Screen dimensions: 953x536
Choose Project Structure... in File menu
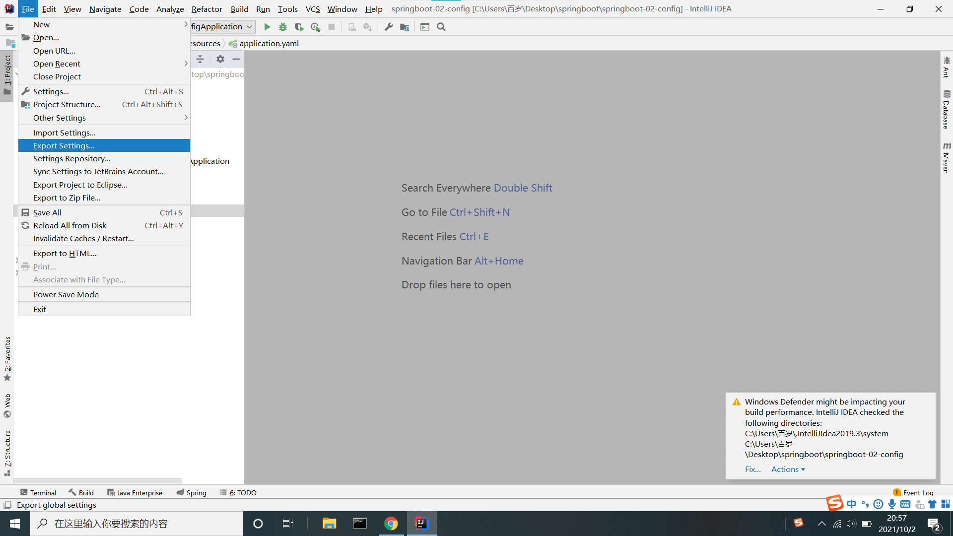104,104
